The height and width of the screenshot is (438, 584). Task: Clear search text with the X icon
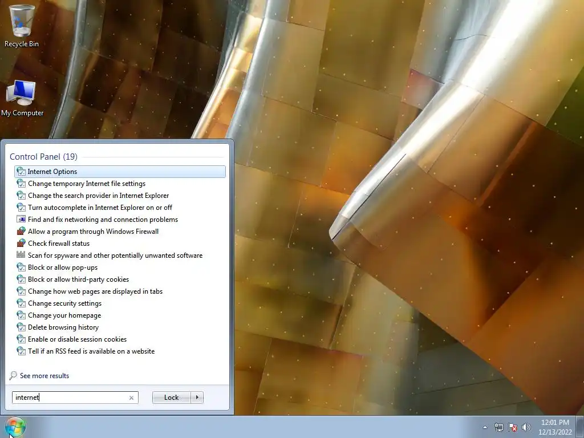(131, 398)
